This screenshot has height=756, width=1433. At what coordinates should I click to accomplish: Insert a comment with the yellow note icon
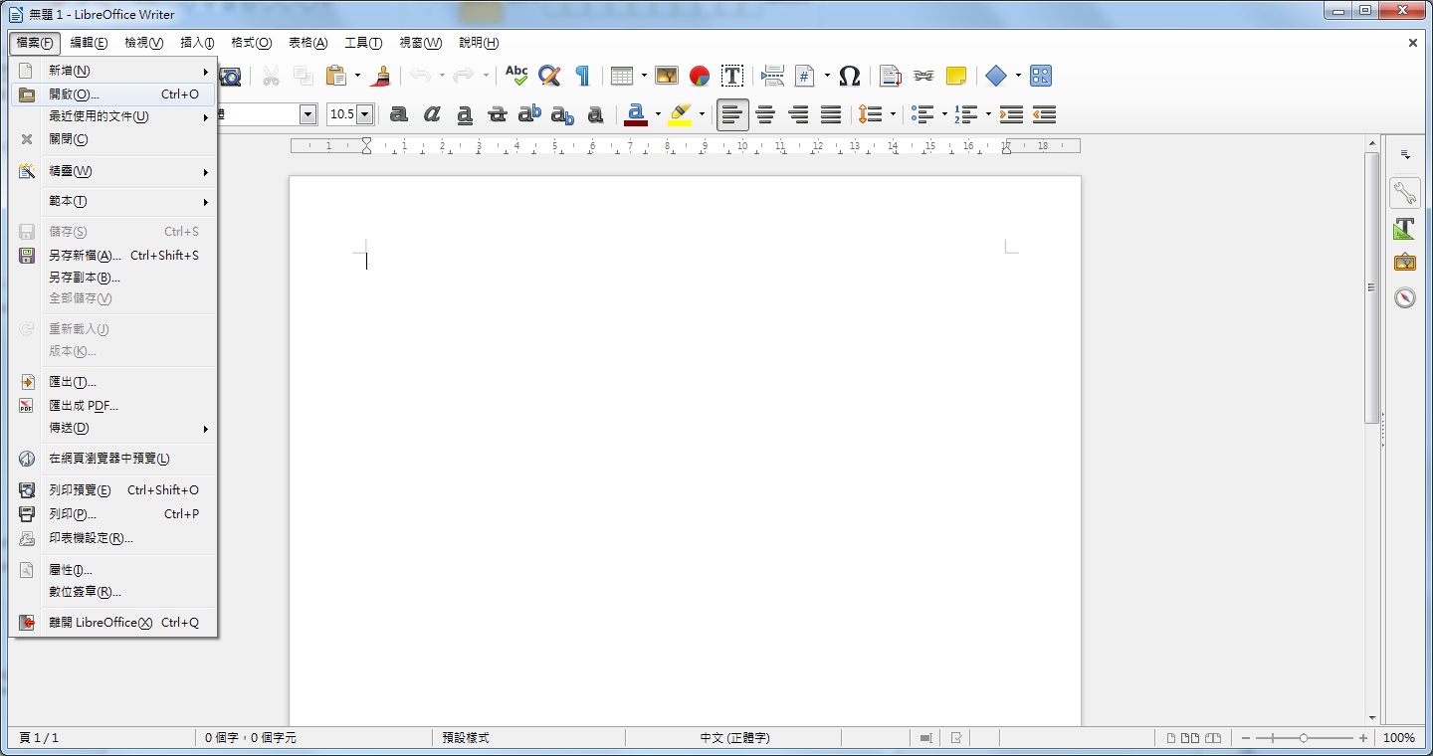coord(956,76)
